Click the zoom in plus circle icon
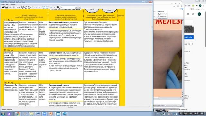 pos(23,7)
